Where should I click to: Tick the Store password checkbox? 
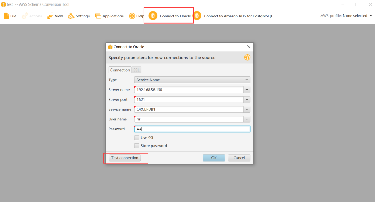click(x=137, y=146)
